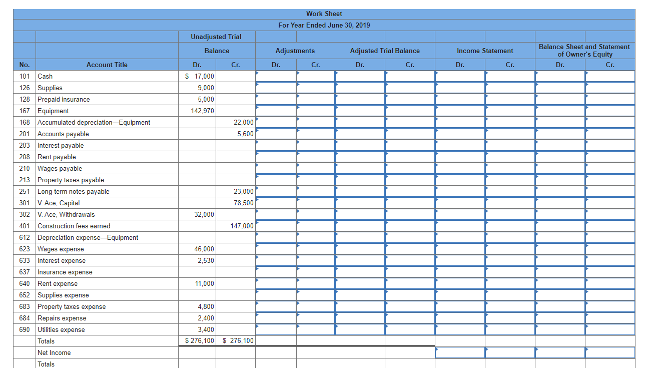
Task: Select Construction fees earned Income Statement Cr. cell
Action: (510, 226)
